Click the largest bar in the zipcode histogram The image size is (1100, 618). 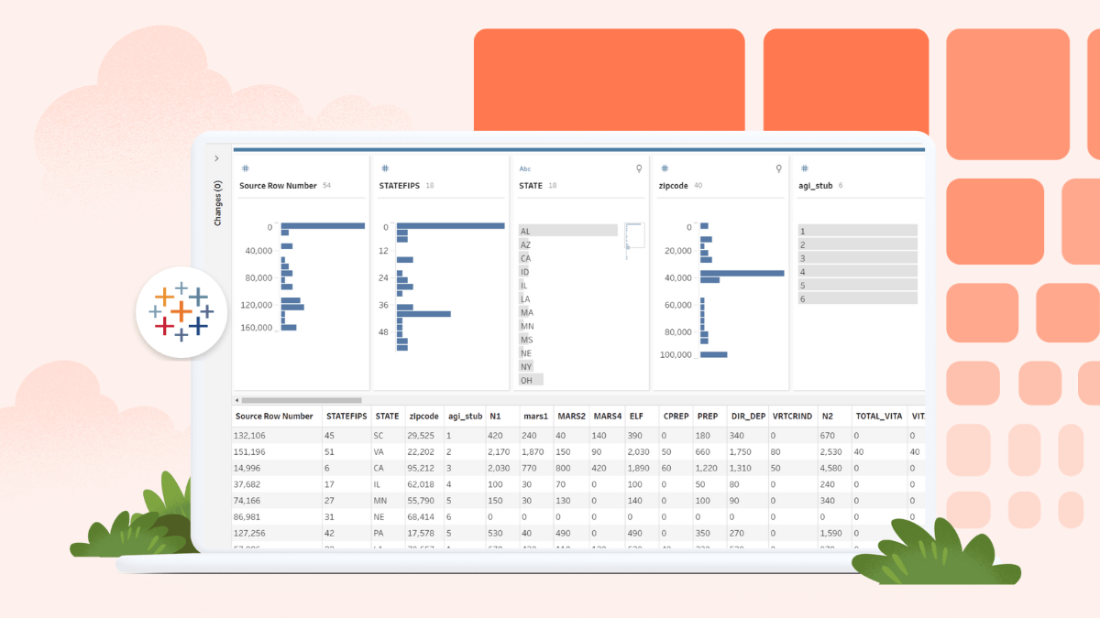[x=744, y=272]
